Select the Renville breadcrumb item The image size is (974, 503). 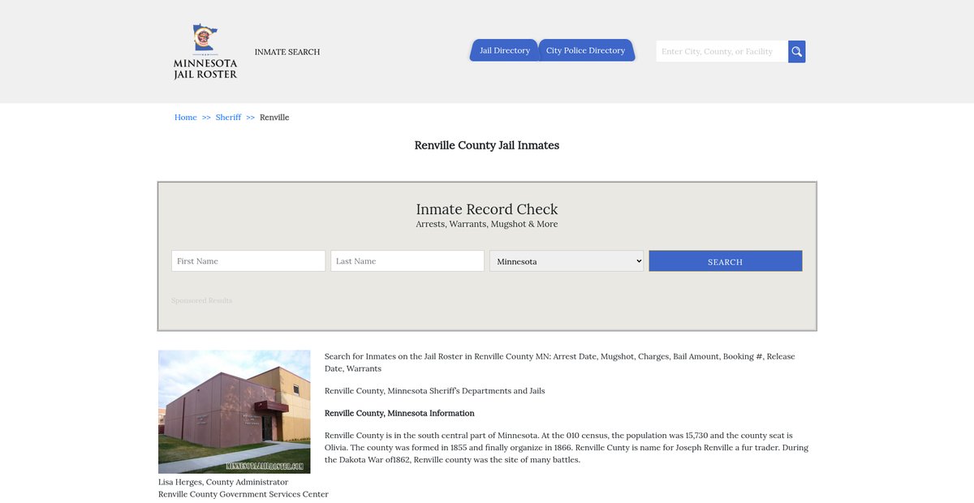coord(274,118)
